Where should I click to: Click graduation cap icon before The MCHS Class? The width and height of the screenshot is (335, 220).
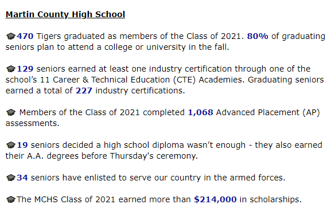11,199
